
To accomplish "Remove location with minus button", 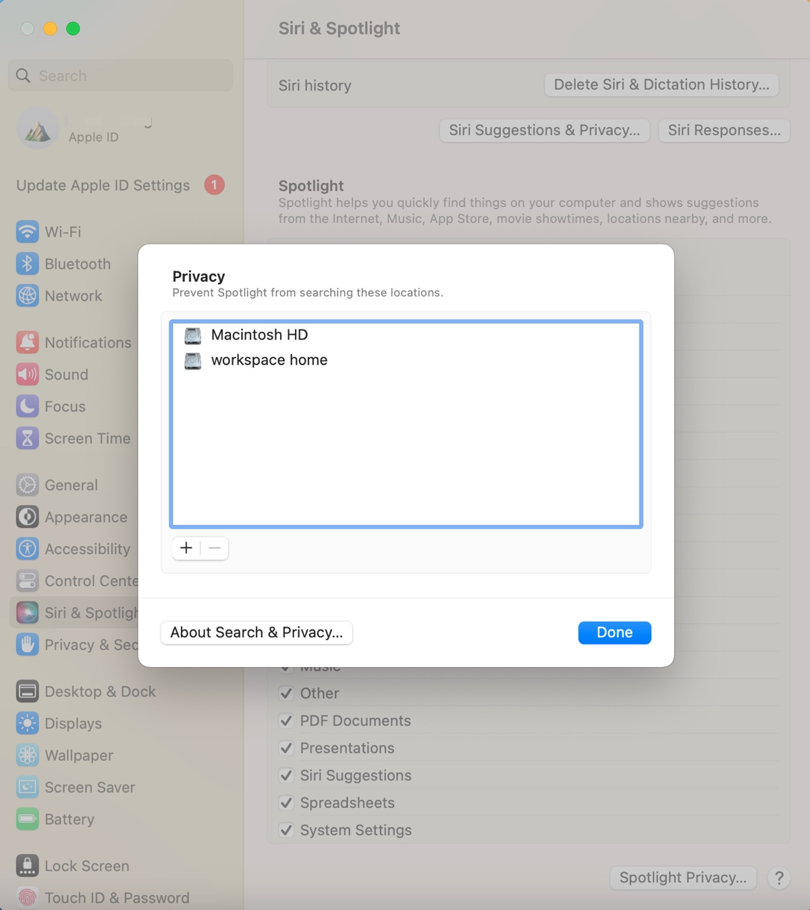I will 215,548.
